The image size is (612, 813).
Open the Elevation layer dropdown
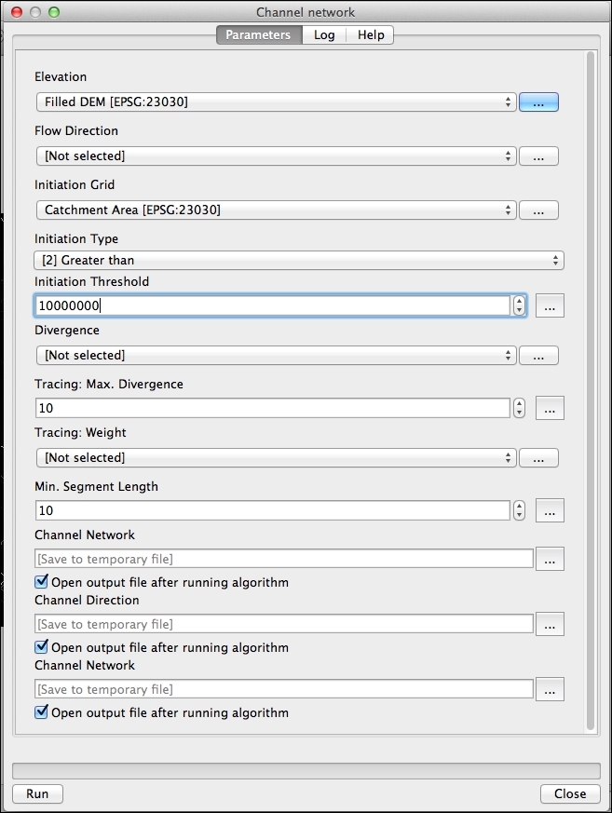[276, 102]
